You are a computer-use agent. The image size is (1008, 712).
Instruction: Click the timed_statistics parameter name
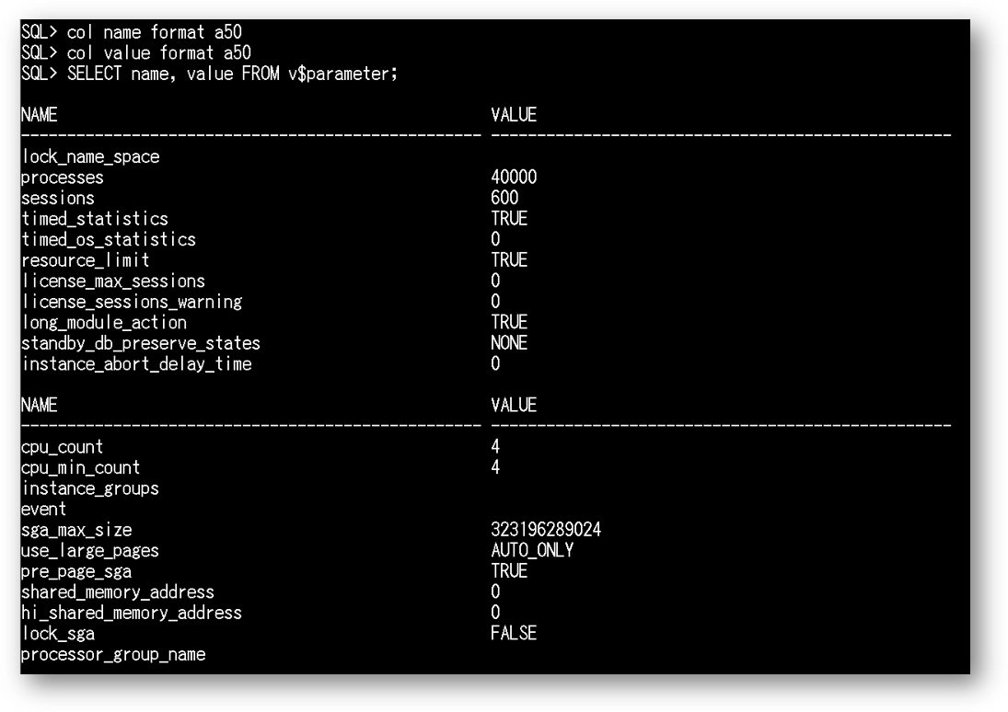[x=95, y=219]
